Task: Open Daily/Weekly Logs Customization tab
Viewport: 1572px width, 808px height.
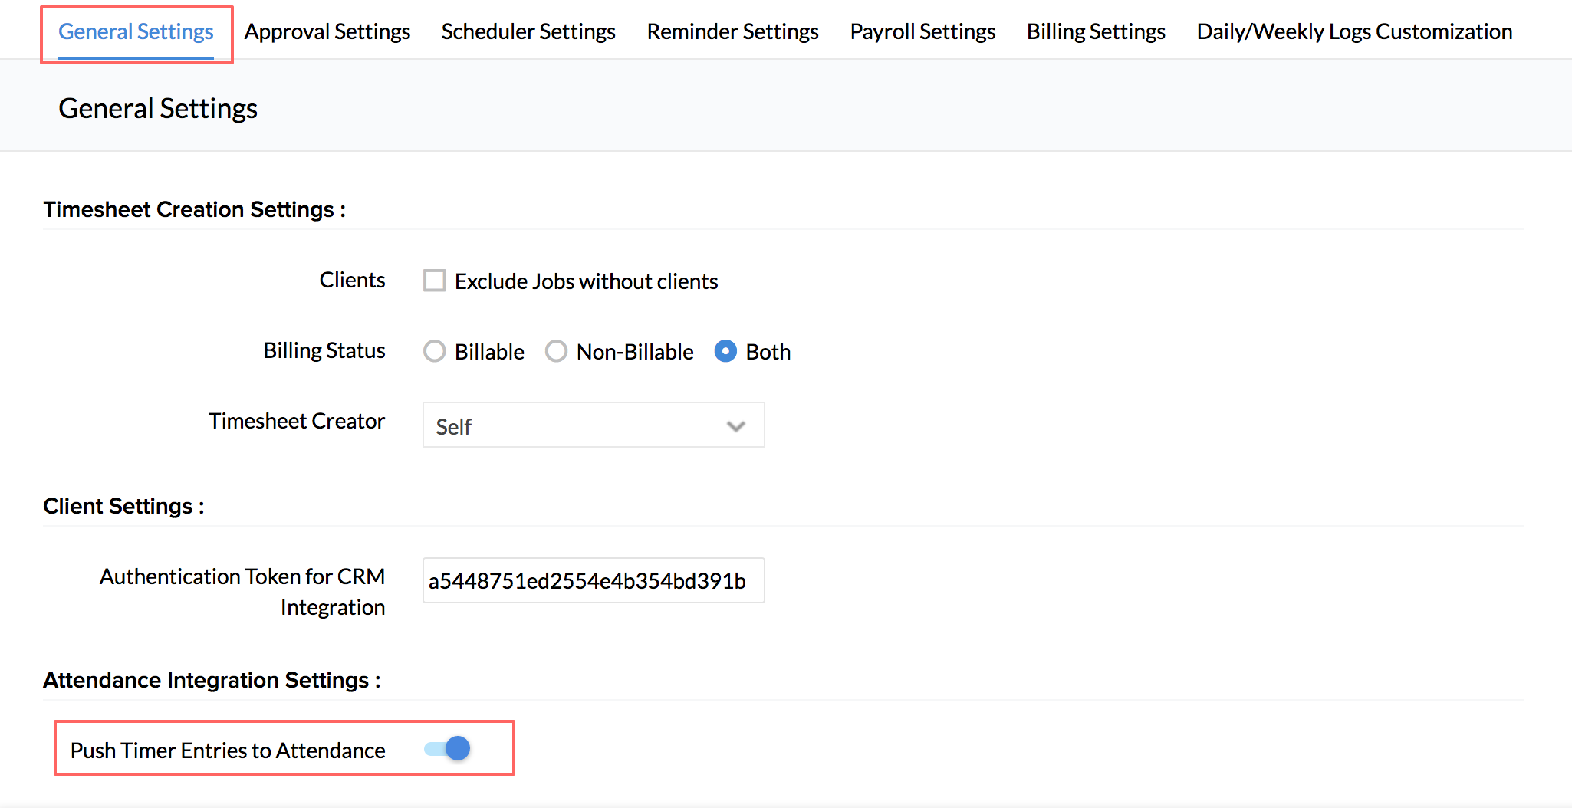Action: coord(1354,32)
